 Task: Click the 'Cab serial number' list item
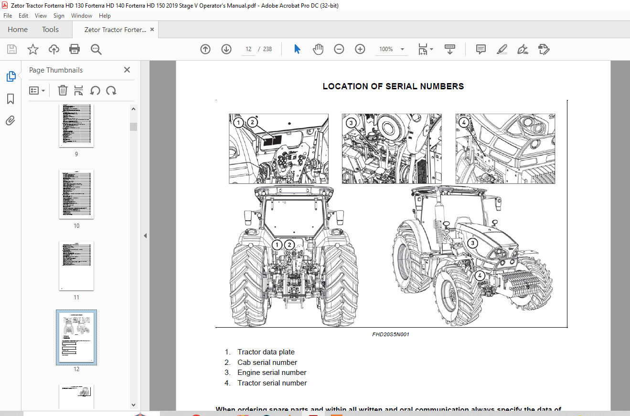[267, 363]
